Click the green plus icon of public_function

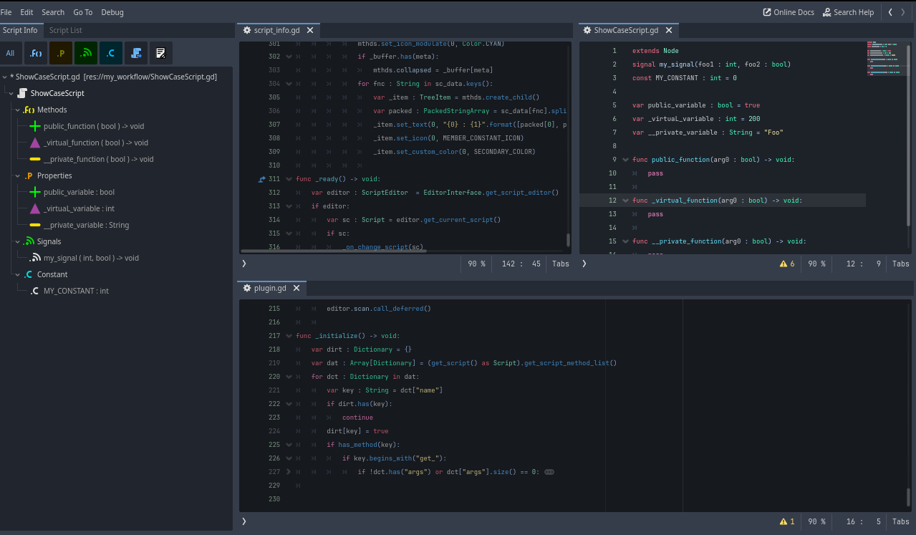[35, 126]
